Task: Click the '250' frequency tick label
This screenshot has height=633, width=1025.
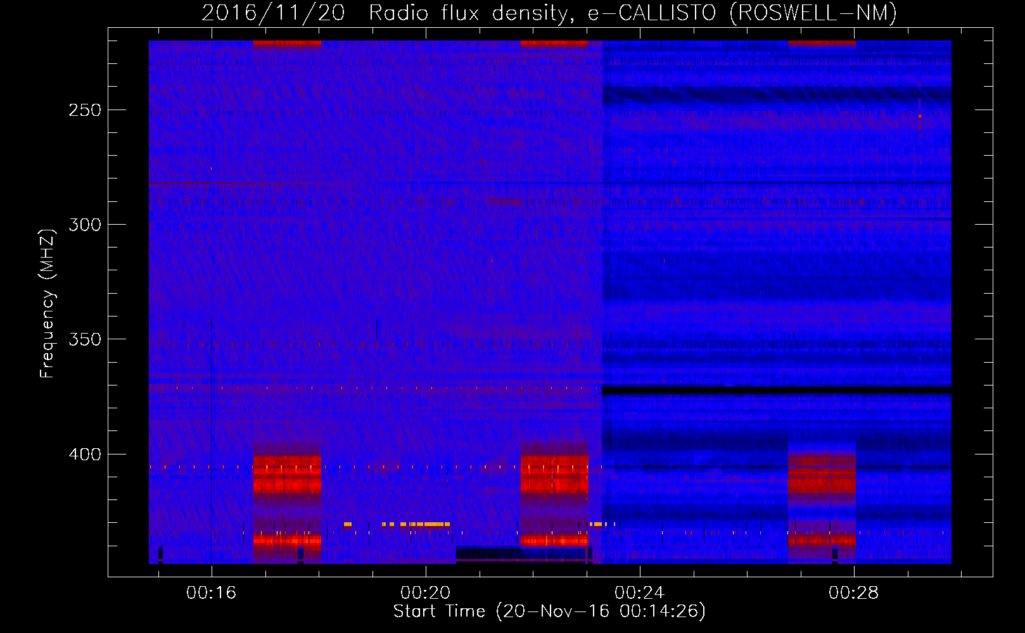Action: click(x=85, y=110)
